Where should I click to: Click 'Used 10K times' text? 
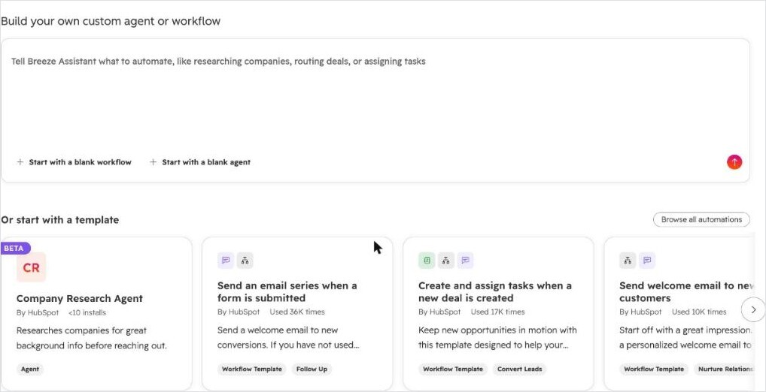click(699, 312)
